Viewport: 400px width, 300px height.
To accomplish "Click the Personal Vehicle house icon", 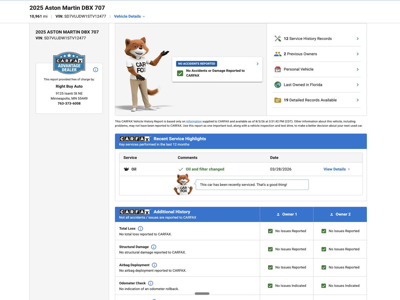I will [x=277, y=69].
